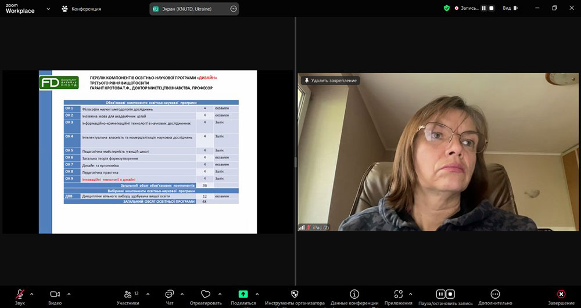
Task: Open the Дополнительно more options icon
Action: pos(495,294)
